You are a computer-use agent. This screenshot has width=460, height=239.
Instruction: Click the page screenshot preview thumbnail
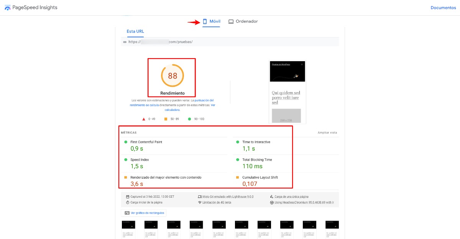pyautogui.click(x=287, y=92)
